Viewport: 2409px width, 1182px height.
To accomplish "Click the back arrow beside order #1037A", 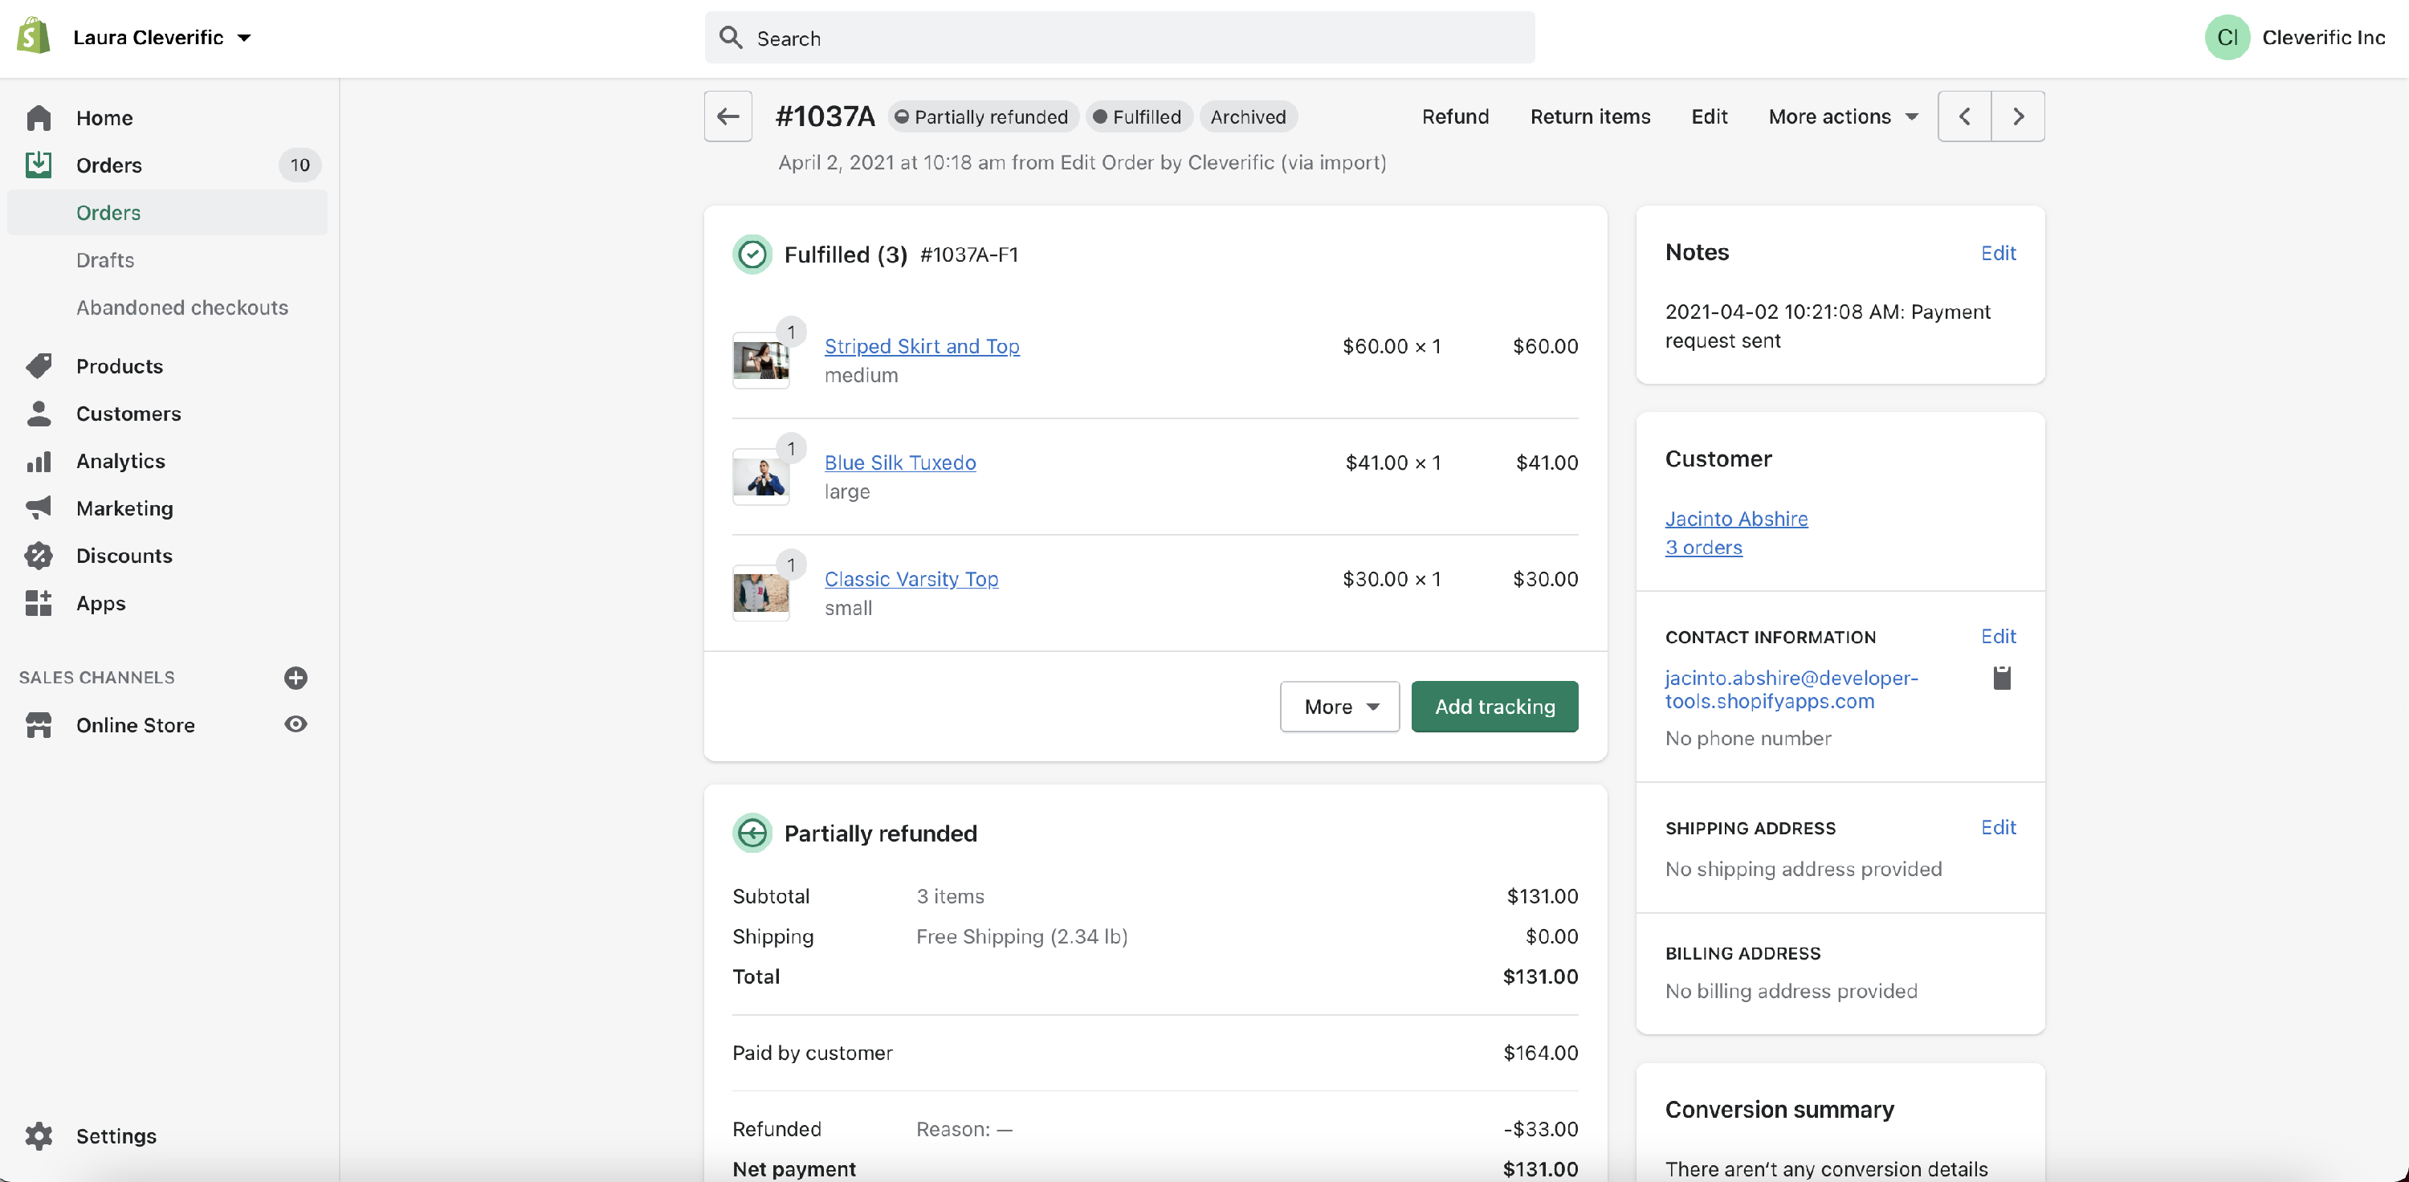I will point(728,116).
